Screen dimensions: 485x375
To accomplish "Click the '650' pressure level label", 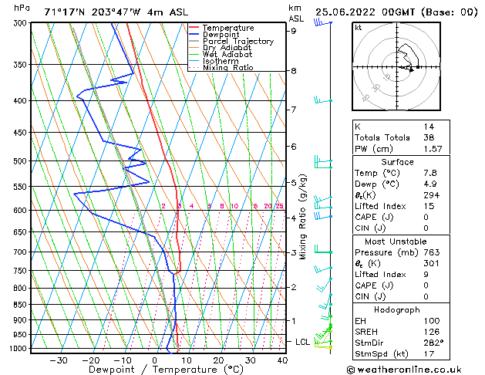I will click(22, 231).
